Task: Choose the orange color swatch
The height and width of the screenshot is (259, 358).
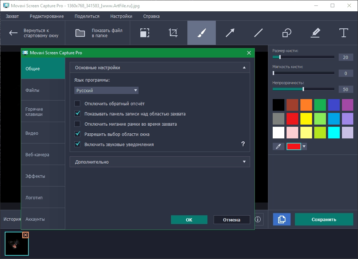Action: pos(306,105)
